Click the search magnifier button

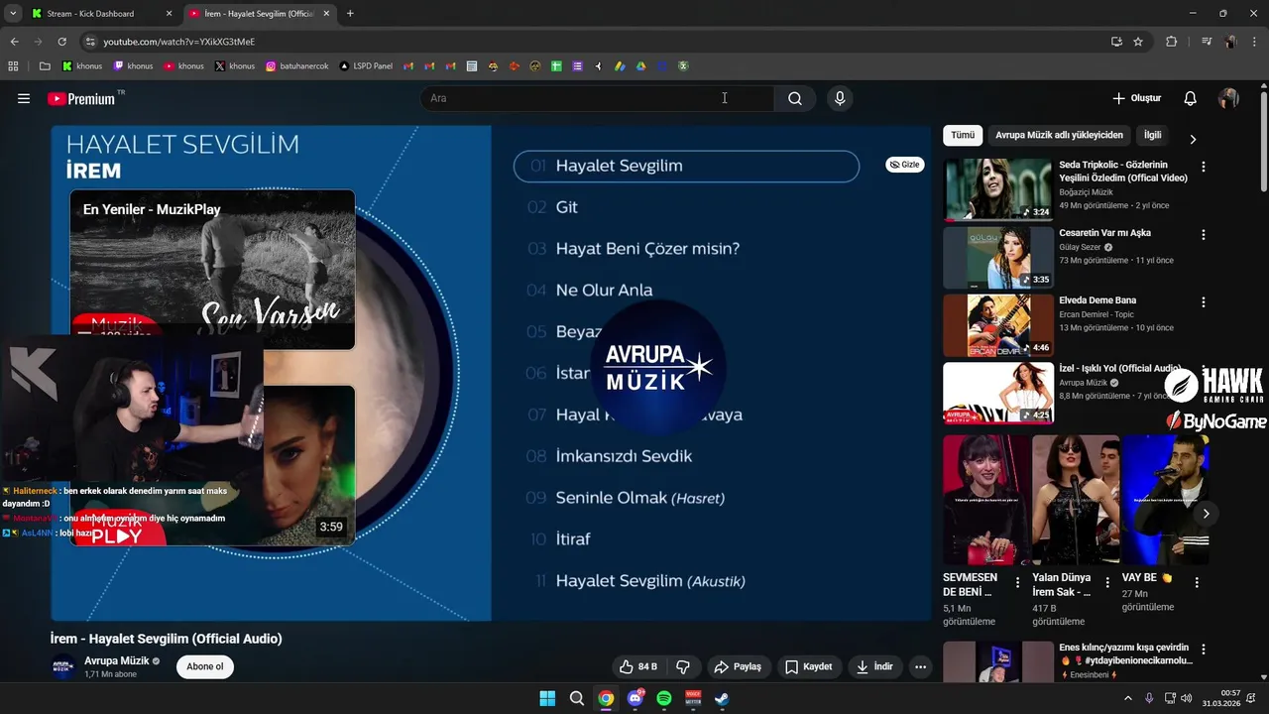point(795,98)
